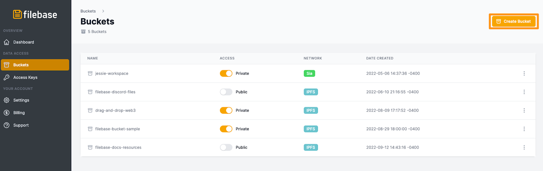Viewport: 543px width, 171px height.
Task: Click the Dashboard home icon
Action: (6, 42)
